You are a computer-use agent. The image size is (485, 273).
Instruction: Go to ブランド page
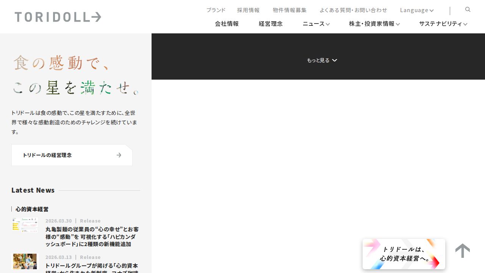click(216, 10)
